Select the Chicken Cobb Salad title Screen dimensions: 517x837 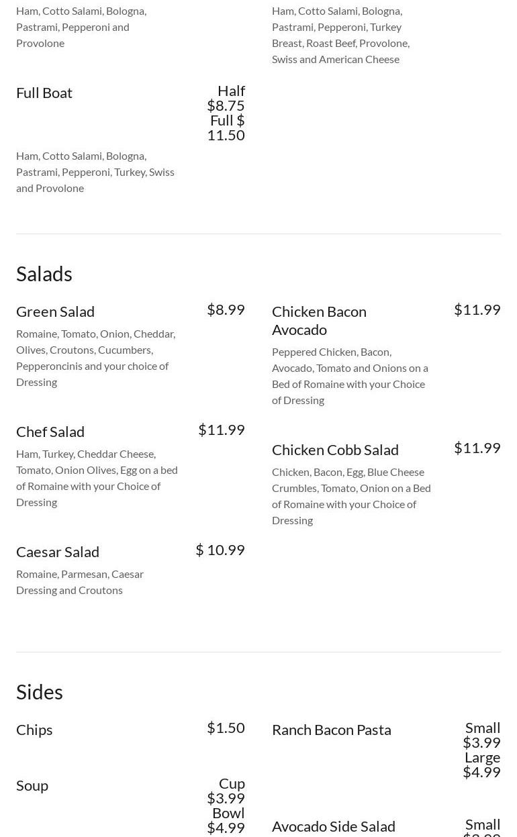click(x=335, y=450)
